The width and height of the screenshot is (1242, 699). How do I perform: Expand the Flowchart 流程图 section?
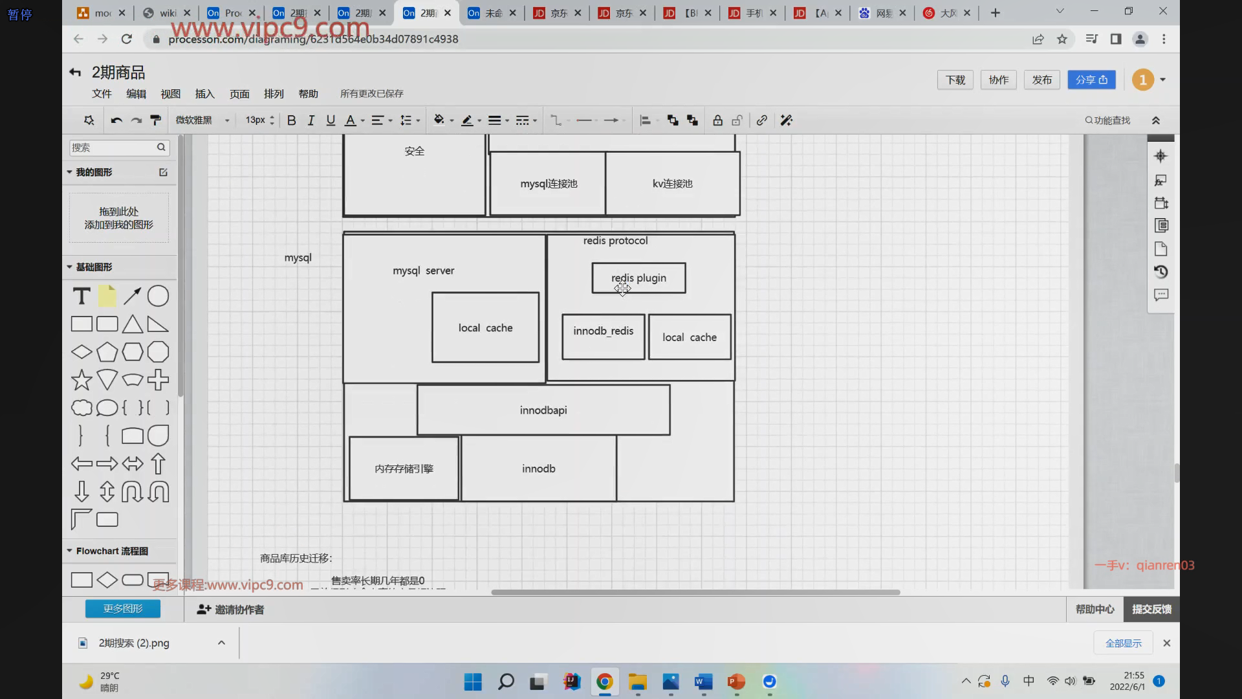70,551
